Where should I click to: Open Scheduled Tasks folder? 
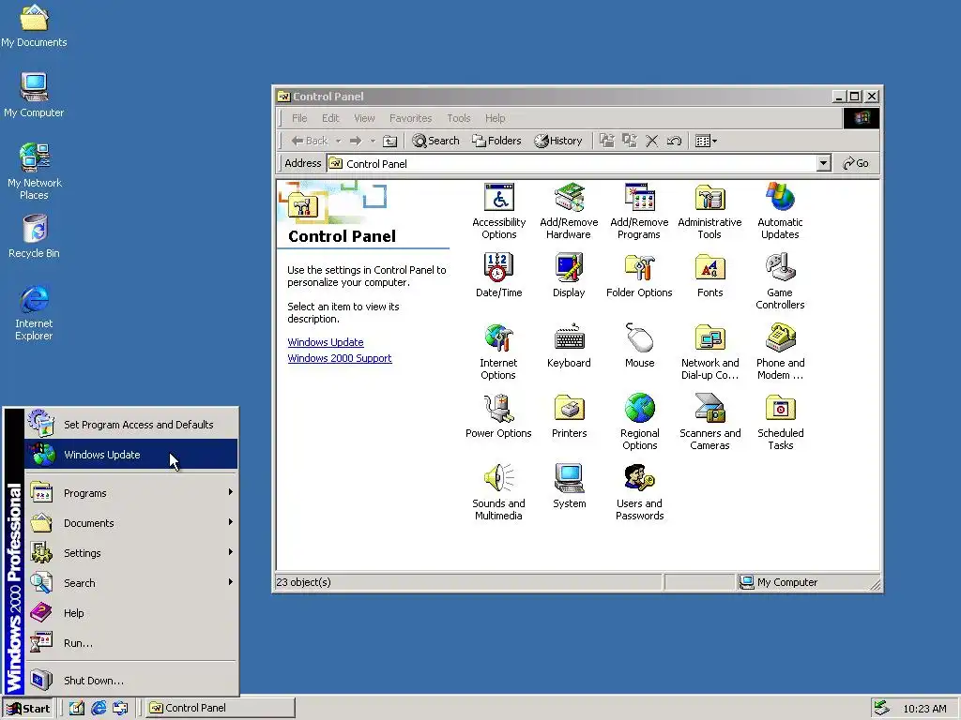(780, 423)
